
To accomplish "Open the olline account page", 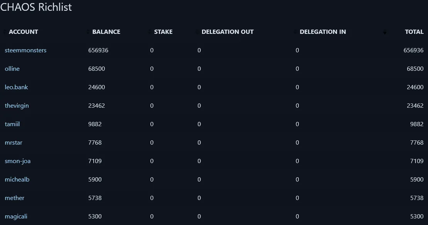I will click(x=12, y=69).
